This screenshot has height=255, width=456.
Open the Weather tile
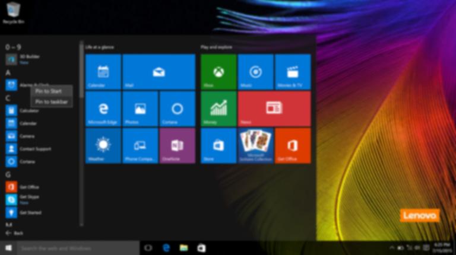click(103, 146)
